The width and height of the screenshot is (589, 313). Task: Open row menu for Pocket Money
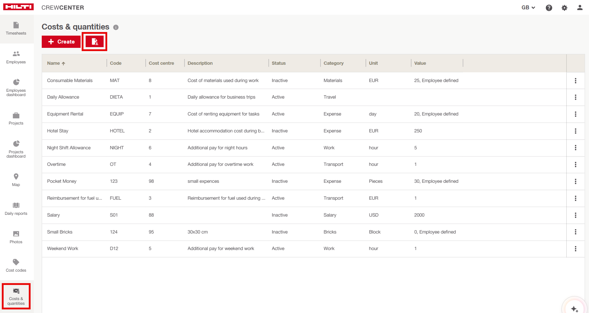click(x=575, y=181)
